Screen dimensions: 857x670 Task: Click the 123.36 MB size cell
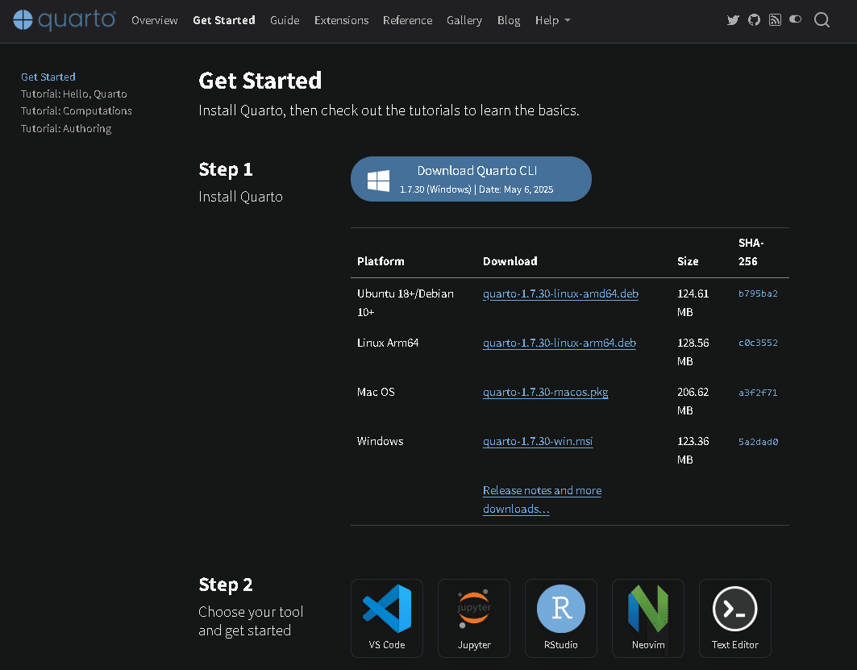(x=693, y=451)
